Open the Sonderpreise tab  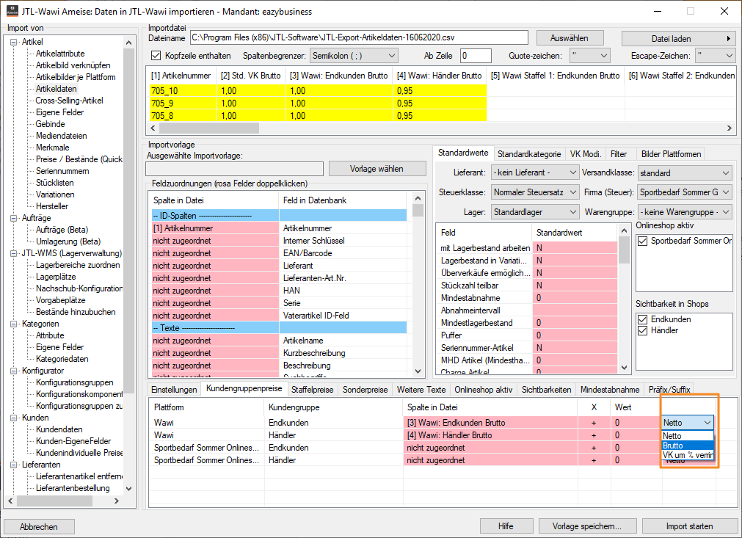[365, 390]
